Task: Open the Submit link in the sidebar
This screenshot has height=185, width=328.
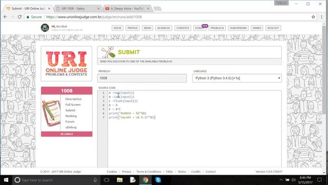Action: pos(70,110)
